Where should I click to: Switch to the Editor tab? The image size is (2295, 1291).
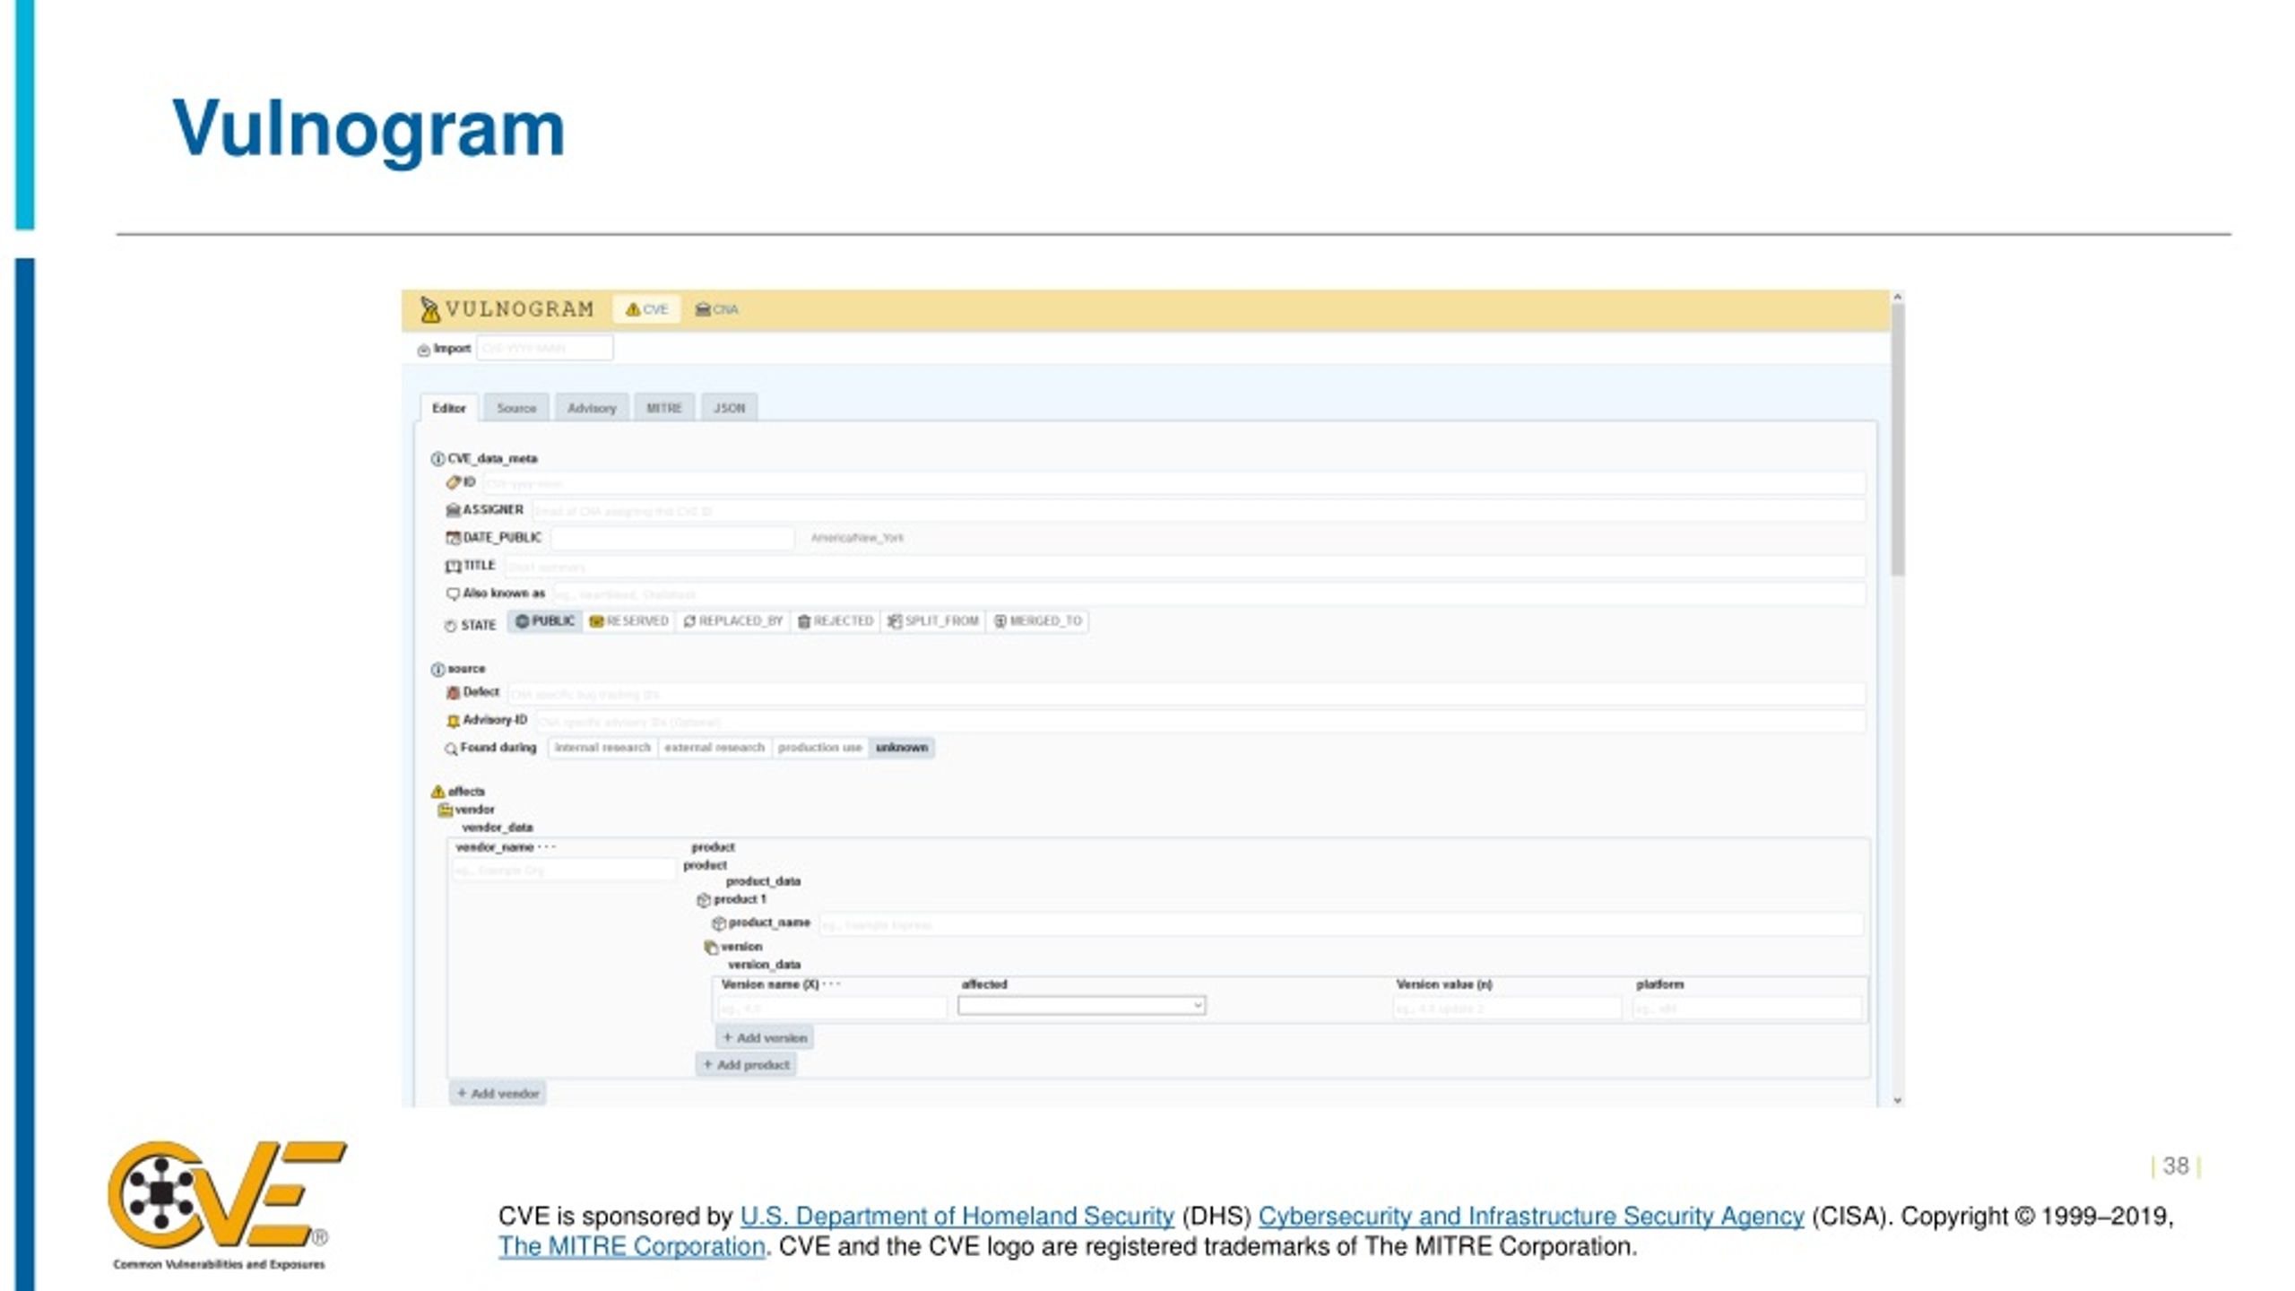(x=449, y=408)
